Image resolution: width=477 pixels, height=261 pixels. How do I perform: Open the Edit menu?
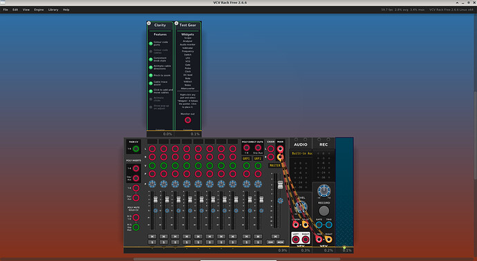pos(15,10)
